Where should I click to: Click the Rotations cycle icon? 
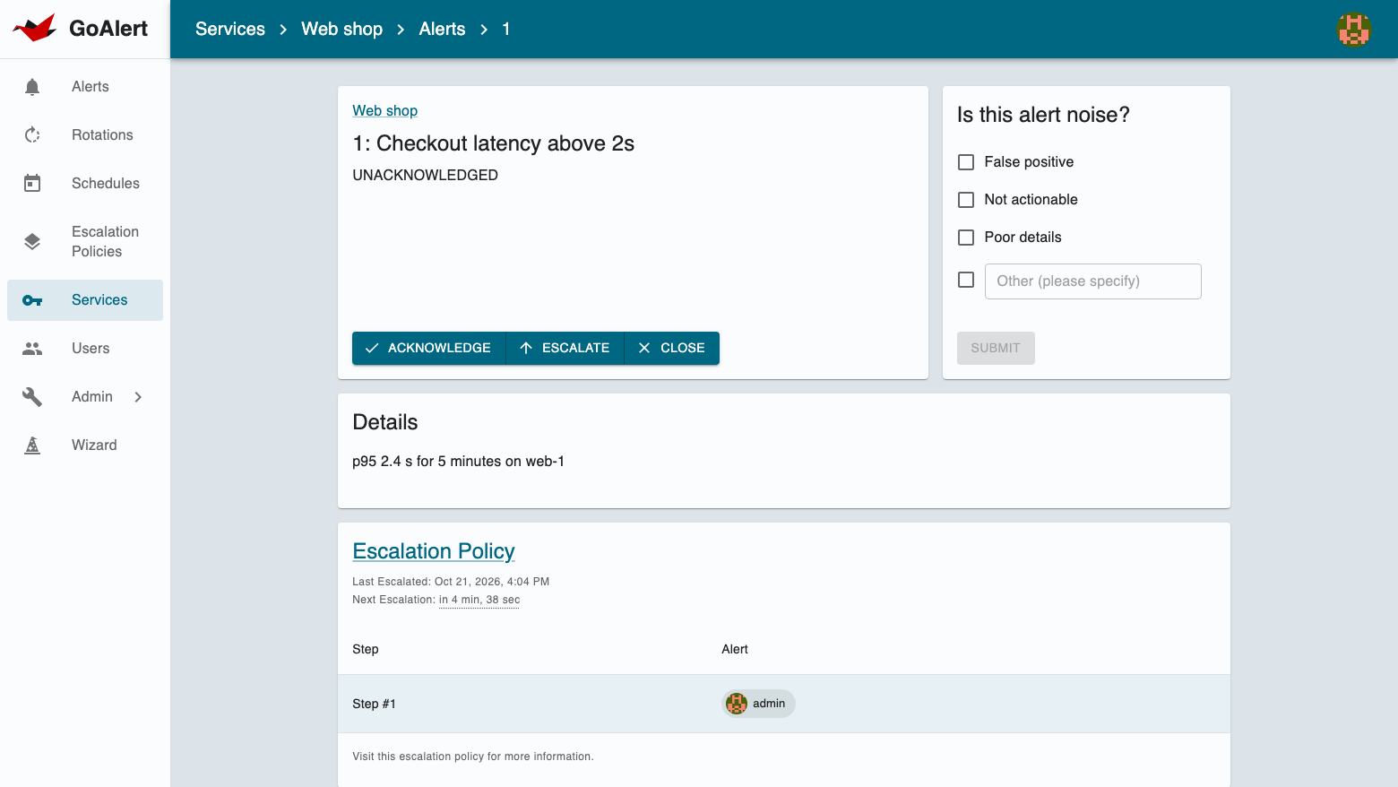32,135
